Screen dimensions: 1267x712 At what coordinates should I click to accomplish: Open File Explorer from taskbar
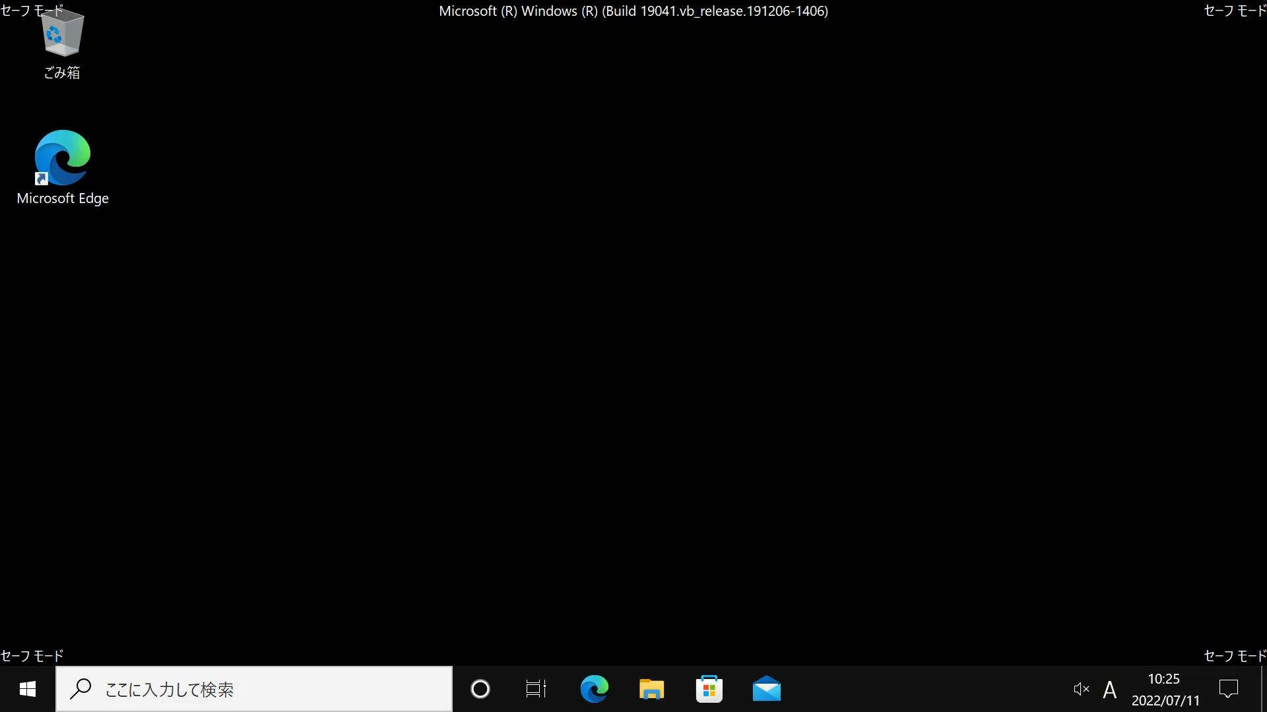[x=653, y=688]
